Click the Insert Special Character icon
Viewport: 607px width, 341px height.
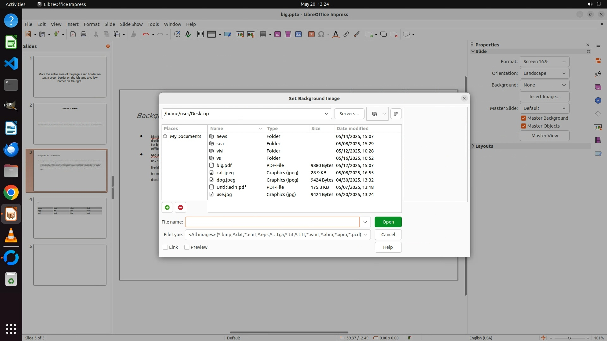click(x=321, y=34)
